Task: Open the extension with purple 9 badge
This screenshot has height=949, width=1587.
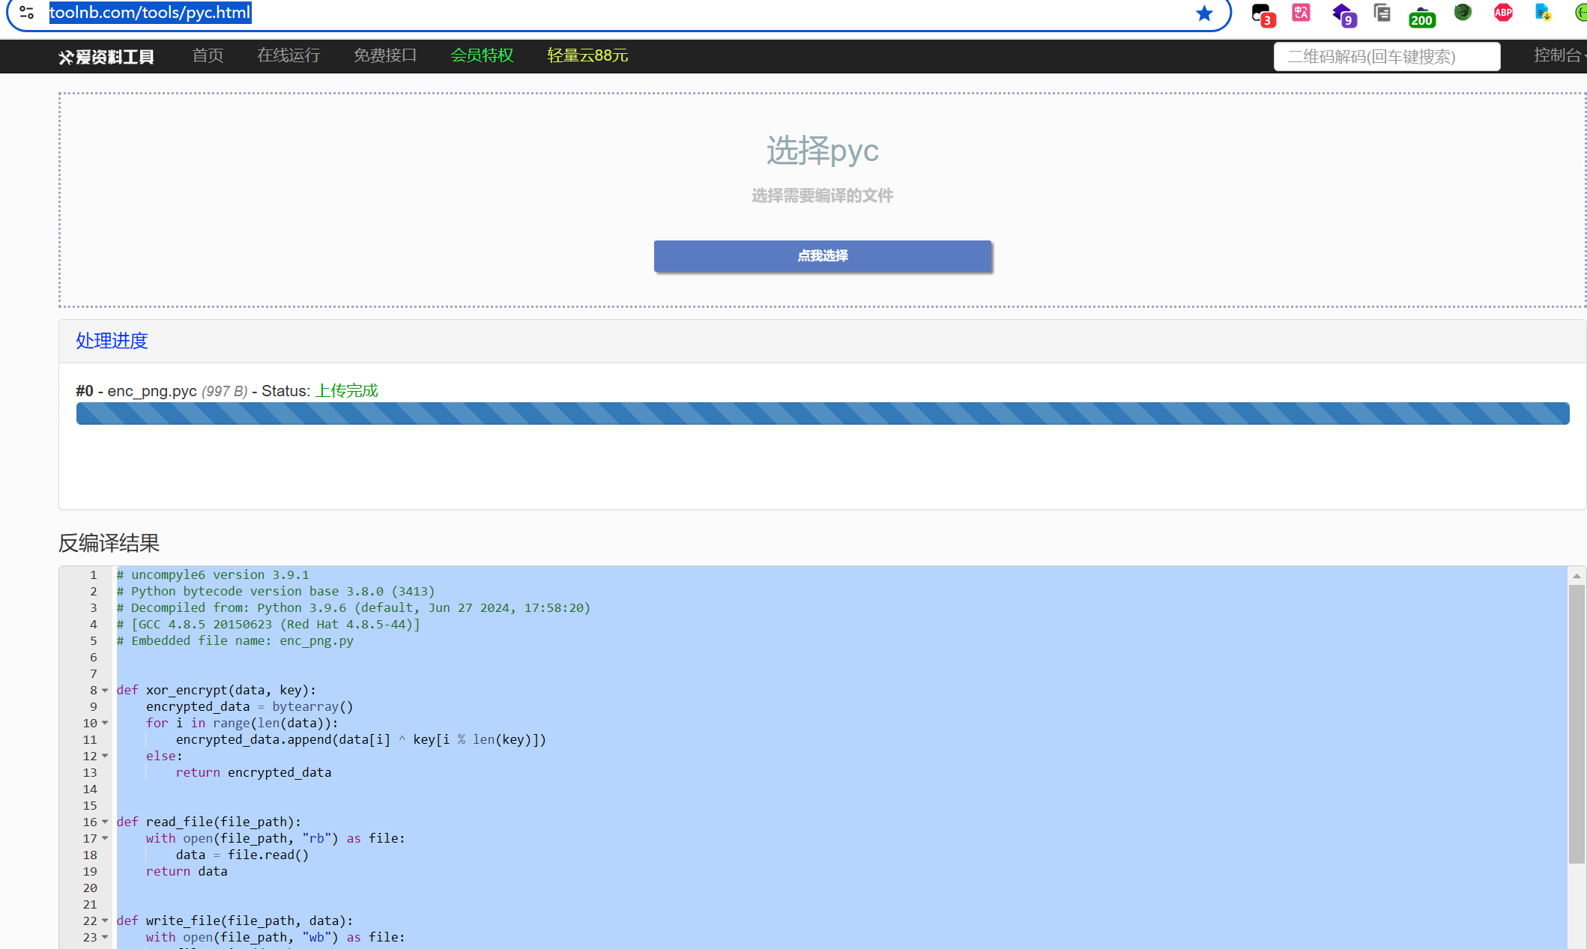Action: tap(1343, 14)
